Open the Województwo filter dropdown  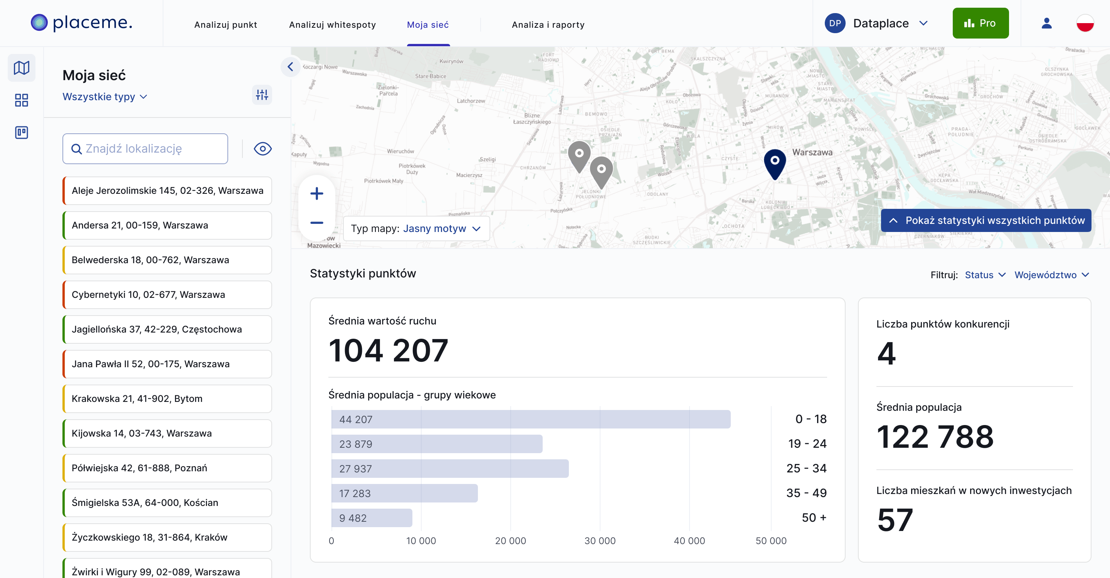[x=1052, y=274]
